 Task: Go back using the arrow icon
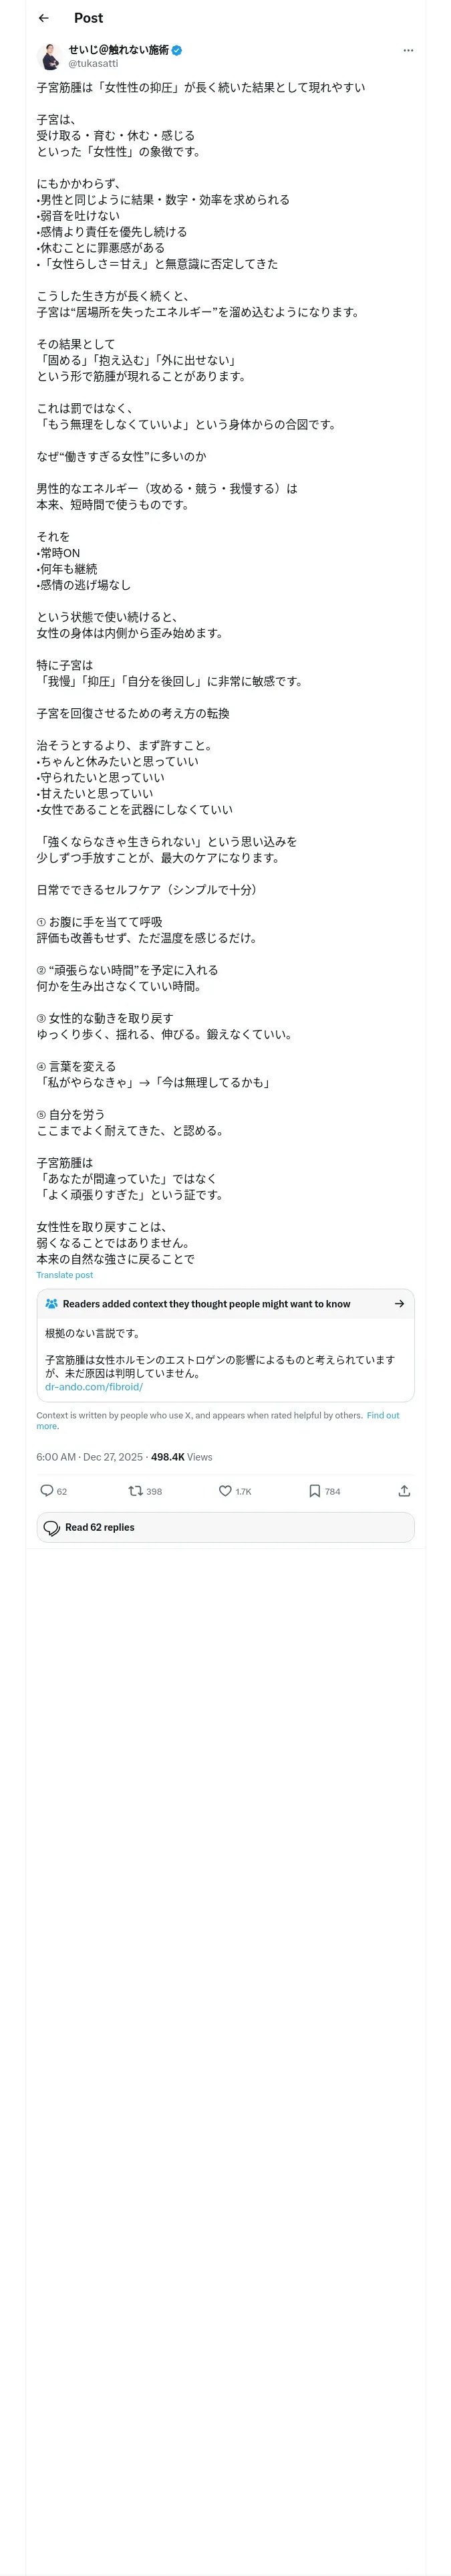coord(43,18)
